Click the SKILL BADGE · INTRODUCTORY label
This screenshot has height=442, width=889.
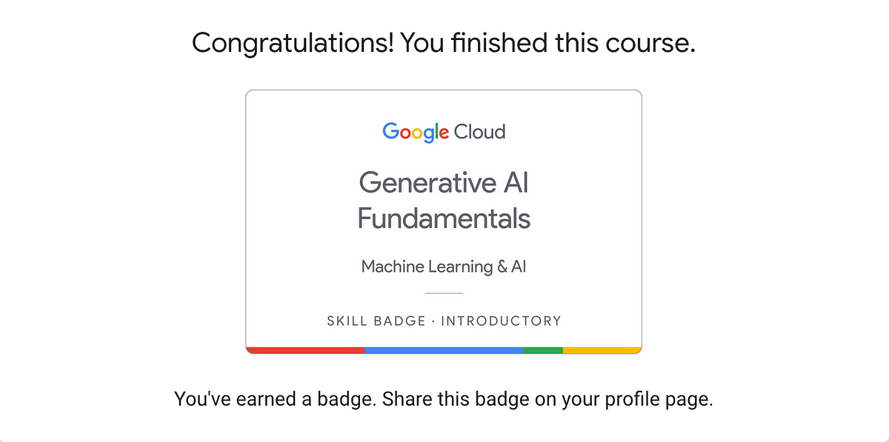[444, 321]
